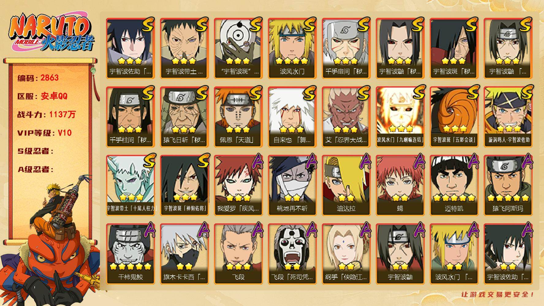This screenshot has width=544, height=306.
Task: Choose the 迈特凯 ninja card
Action: (x=454, y=185)
